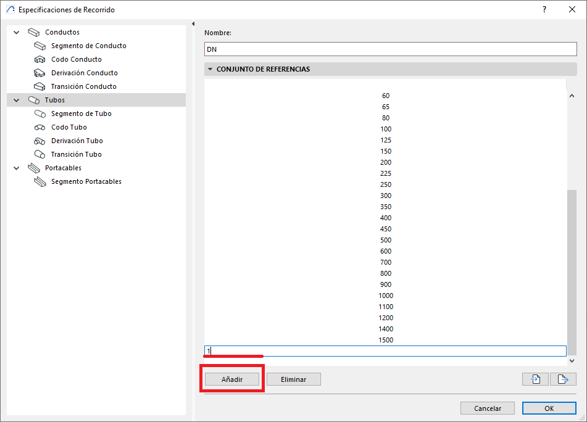
Task: Collapse the Conjunto de Referencias section
Action: [x=210, y=70]
